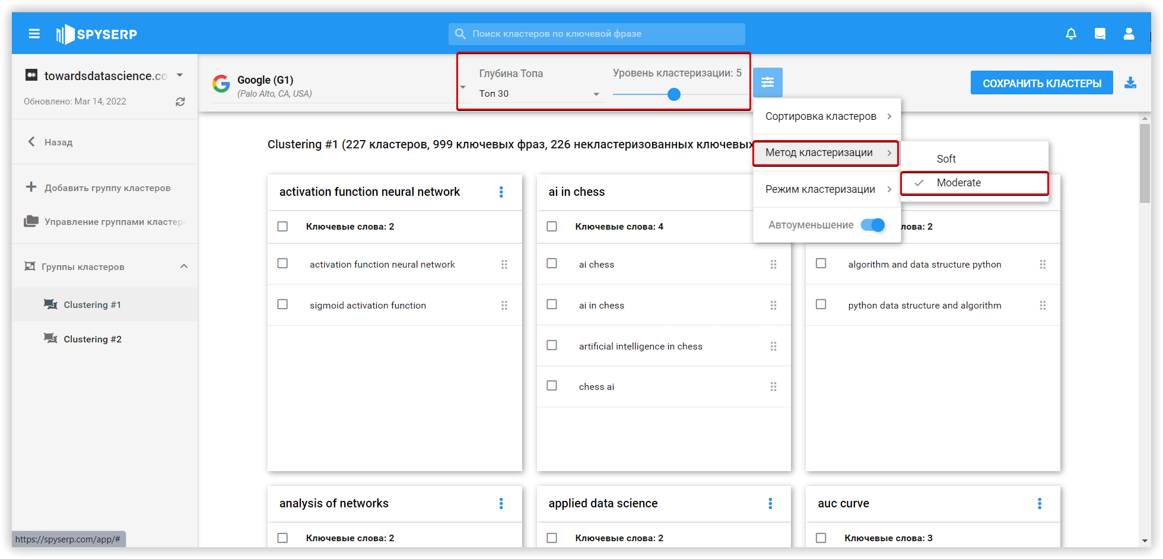Screen dimensions: 1163x559
Task: Open the user account profile icon
Action: (1129, 34)
